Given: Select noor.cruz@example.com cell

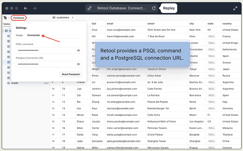Looking at the screenshot, I should (x=125, y=30).
